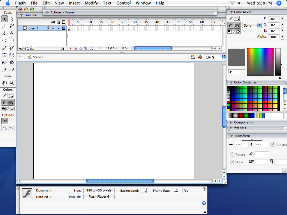Collapse the Transform panel
This screenshot has width=287, height=215.
232,136
